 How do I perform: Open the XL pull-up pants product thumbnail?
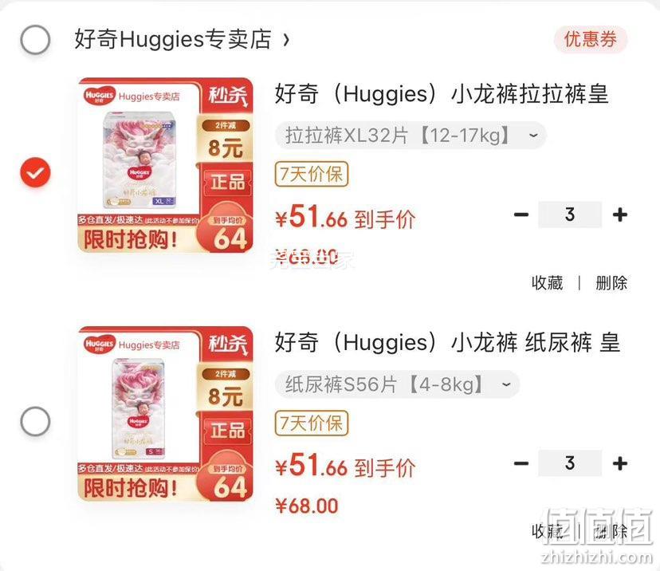166,165
